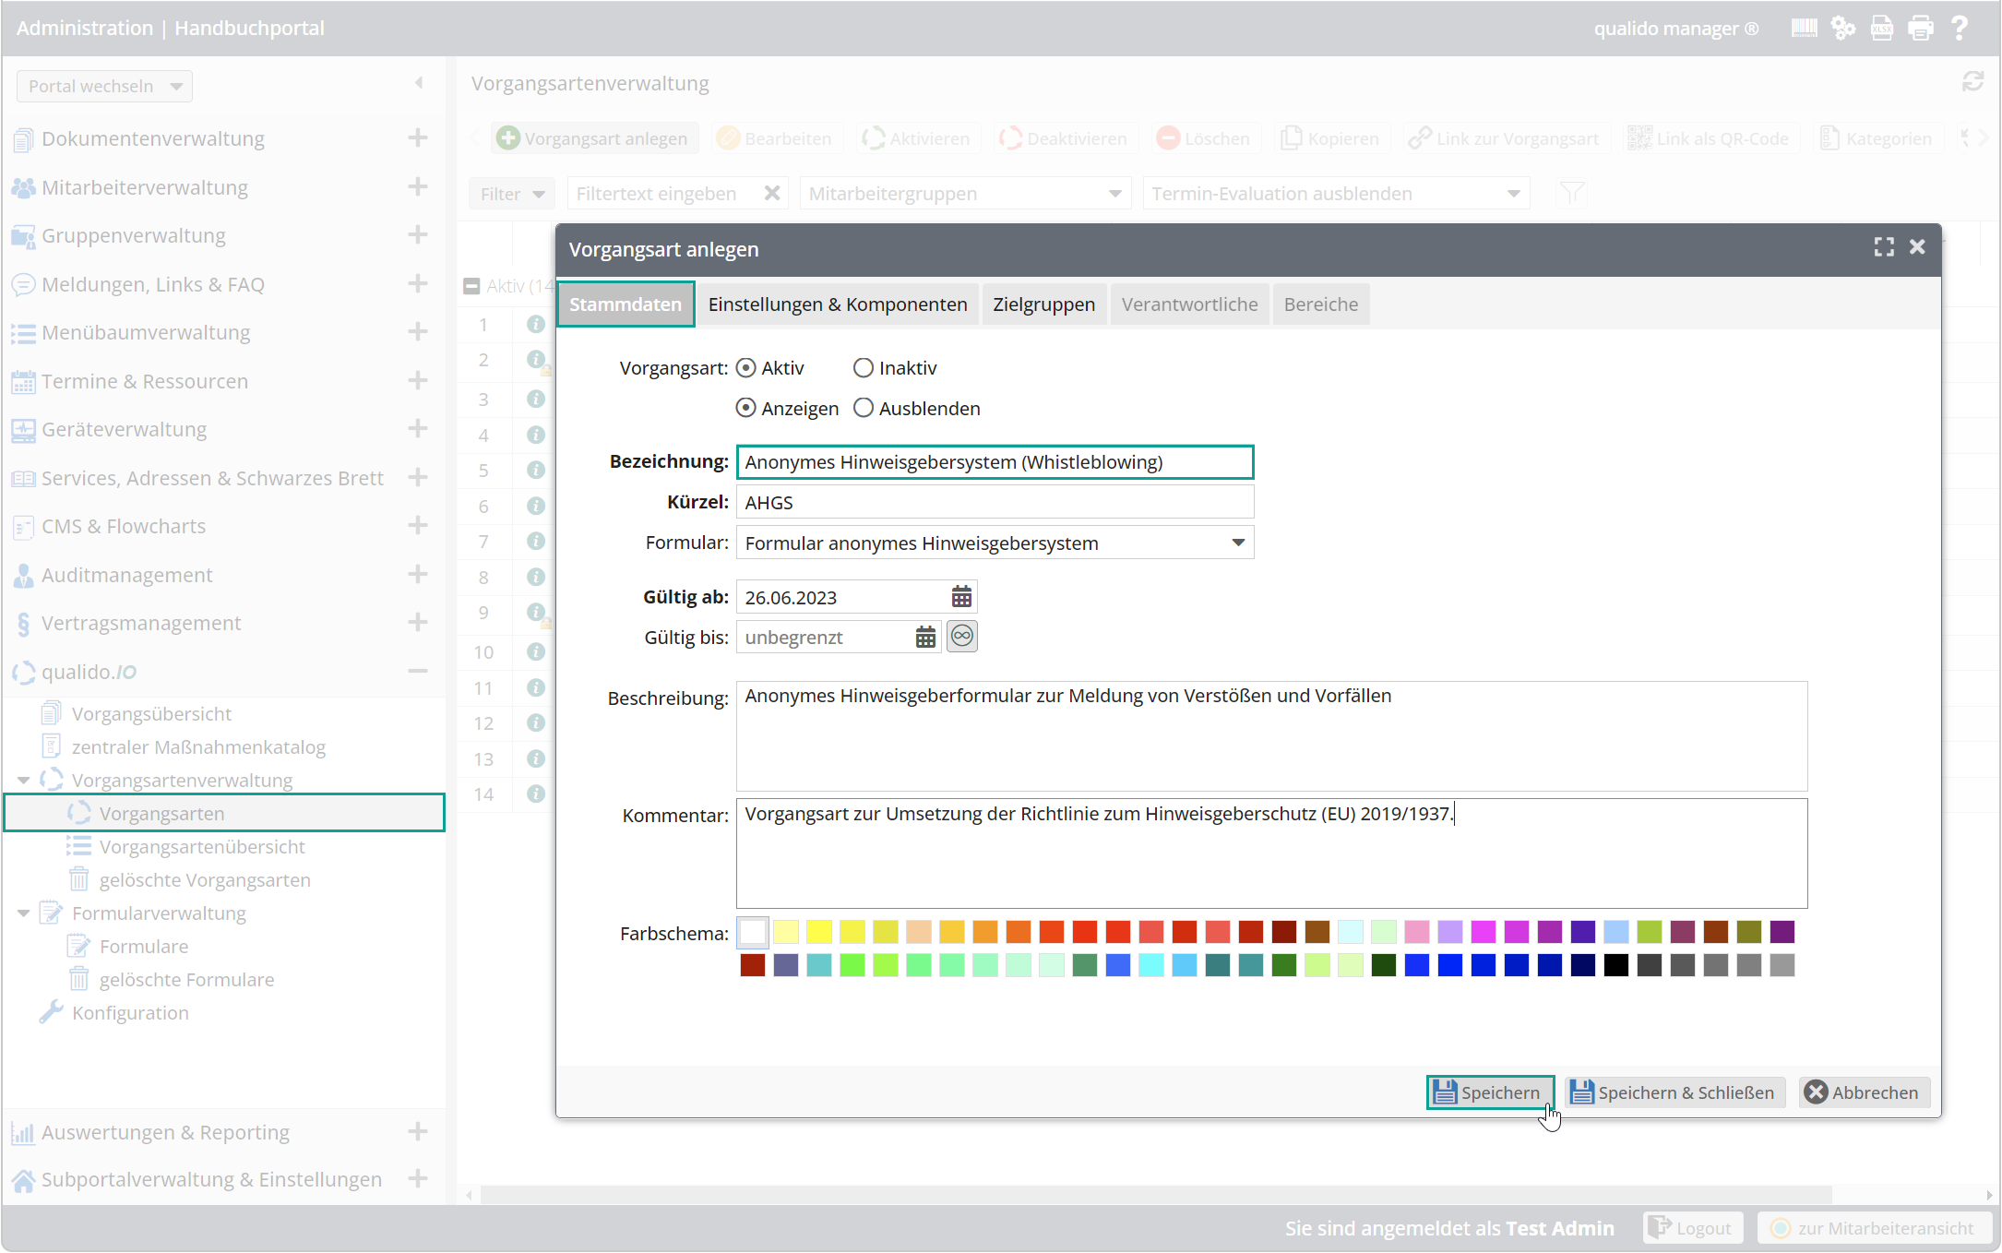Switch to the Stammdaten tab

pos(626,304)
